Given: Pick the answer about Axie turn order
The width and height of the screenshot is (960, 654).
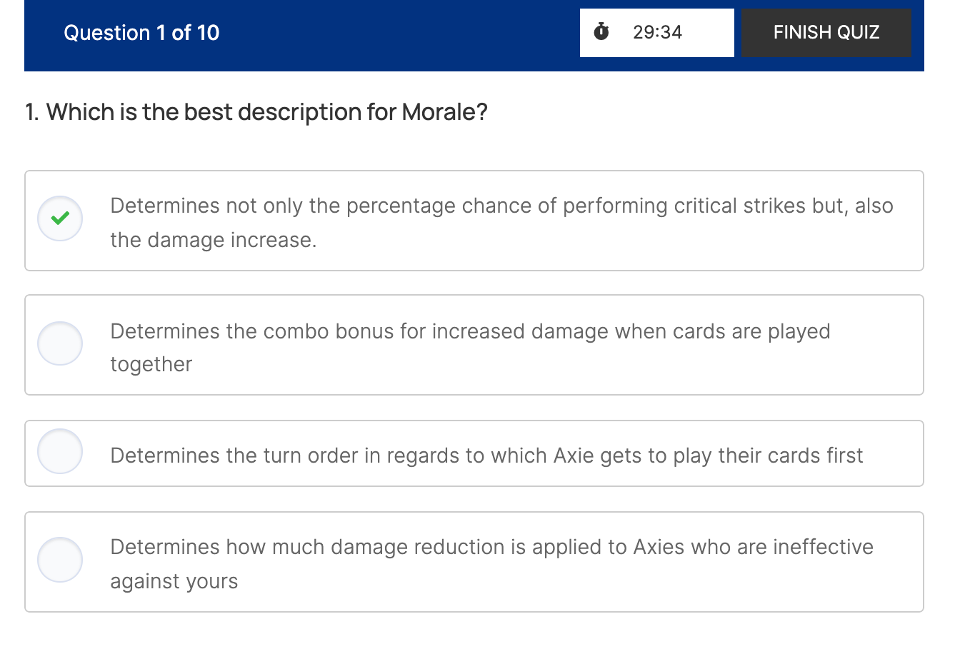Looking at the screenshot, I should 486,456.
